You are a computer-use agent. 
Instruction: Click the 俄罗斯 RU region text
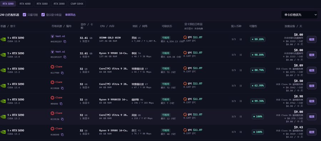click(x=137, y=100)
